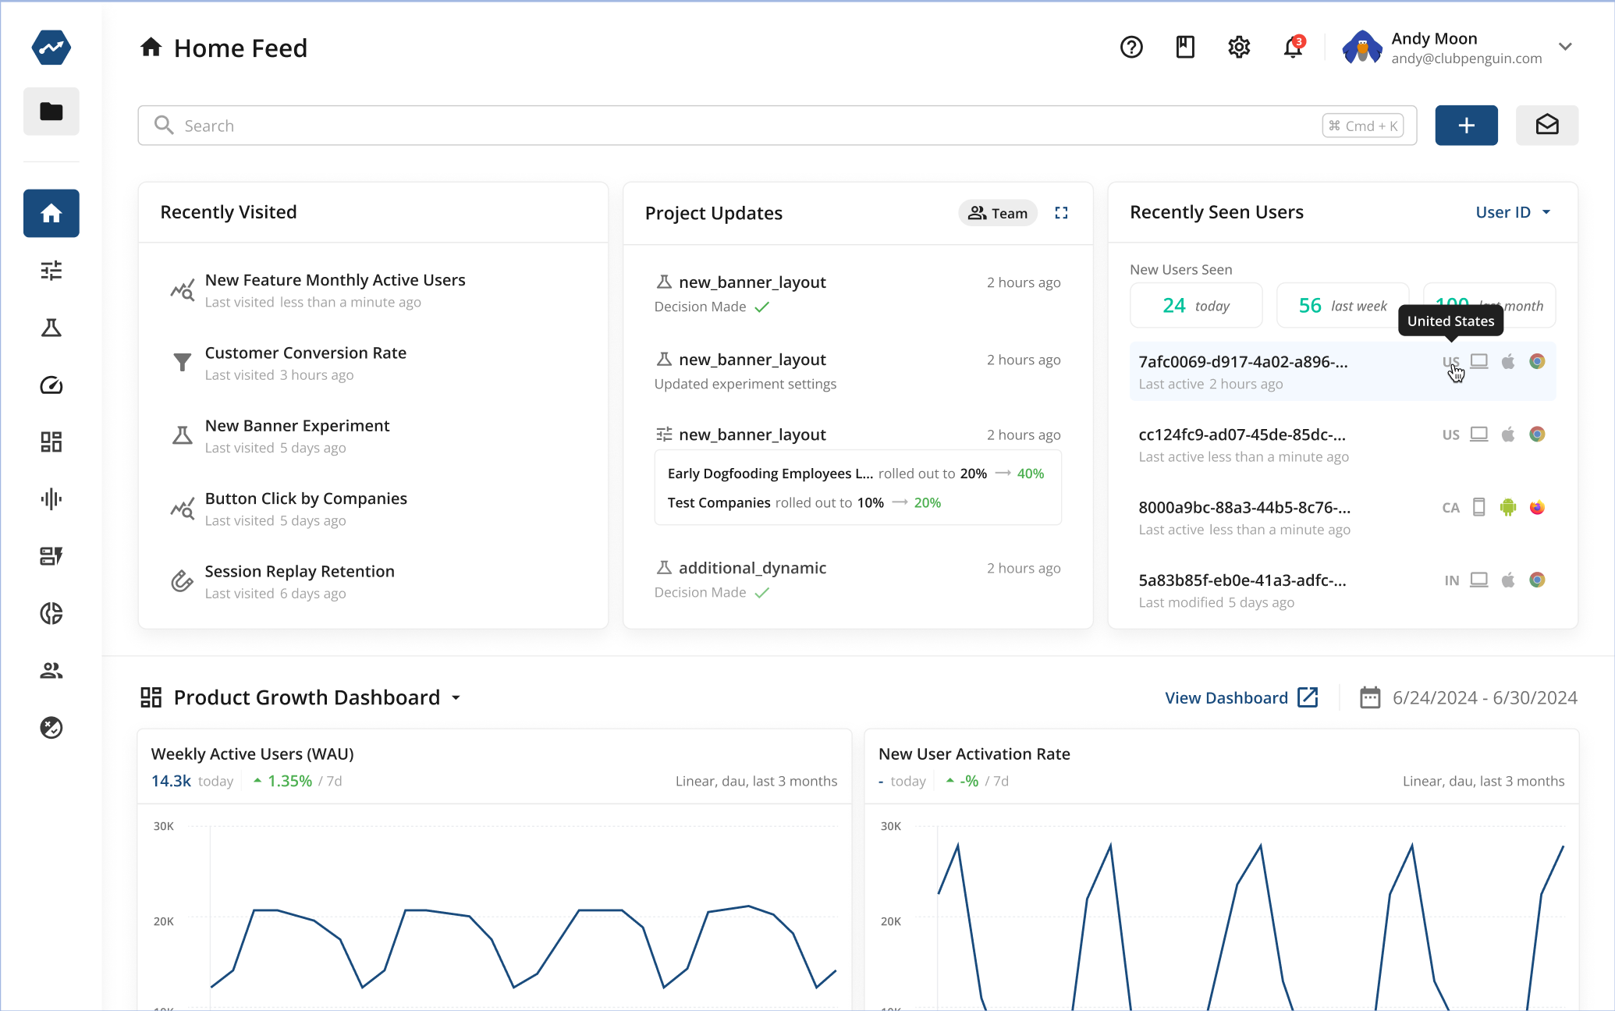Open new_banner_layout Updated experiment settings entry
1615x1011 pixels.
tap(857, 371)
